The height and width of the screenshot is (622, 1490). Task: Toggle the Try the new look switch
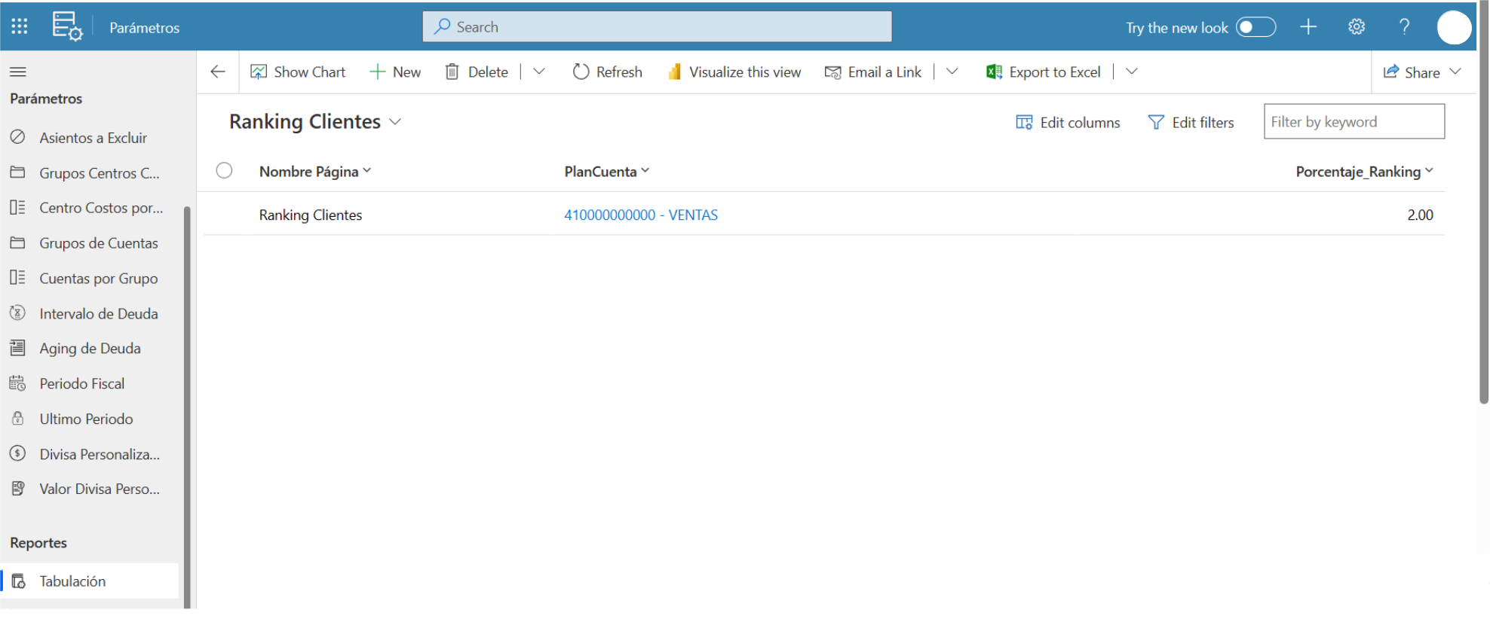click(x=1255, y=27)
